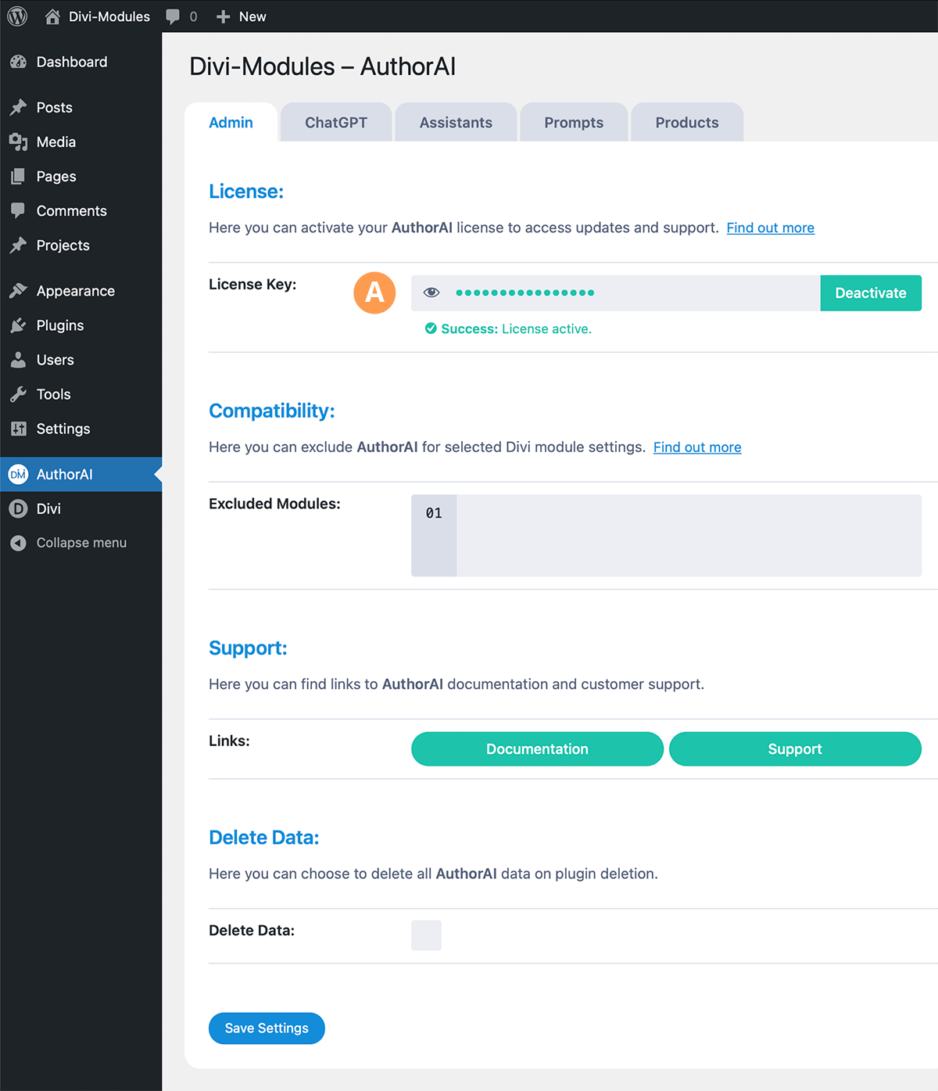938x1091 pixels.
Task: Open the ChatGPT tab
Action: click(x=336, y=123)
